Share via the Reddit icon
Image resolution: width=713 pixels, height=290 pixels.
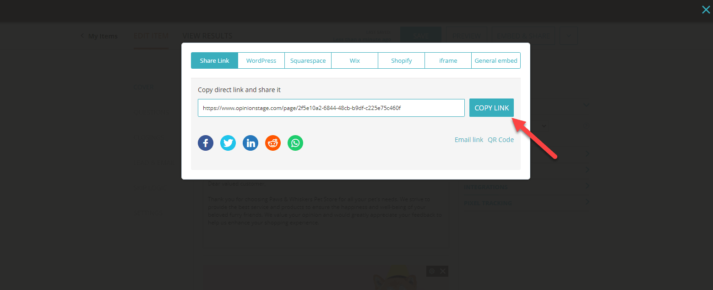click(x=273, y=142)
